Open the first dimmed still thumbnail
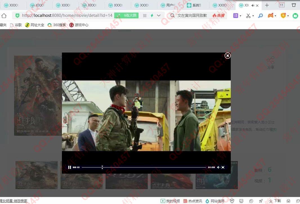The width and height of the screenshot is (300, 204). tap(37, 175)
